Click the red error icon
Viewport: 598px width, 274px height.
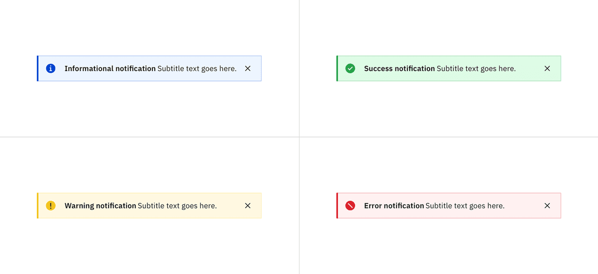point(350,205)
